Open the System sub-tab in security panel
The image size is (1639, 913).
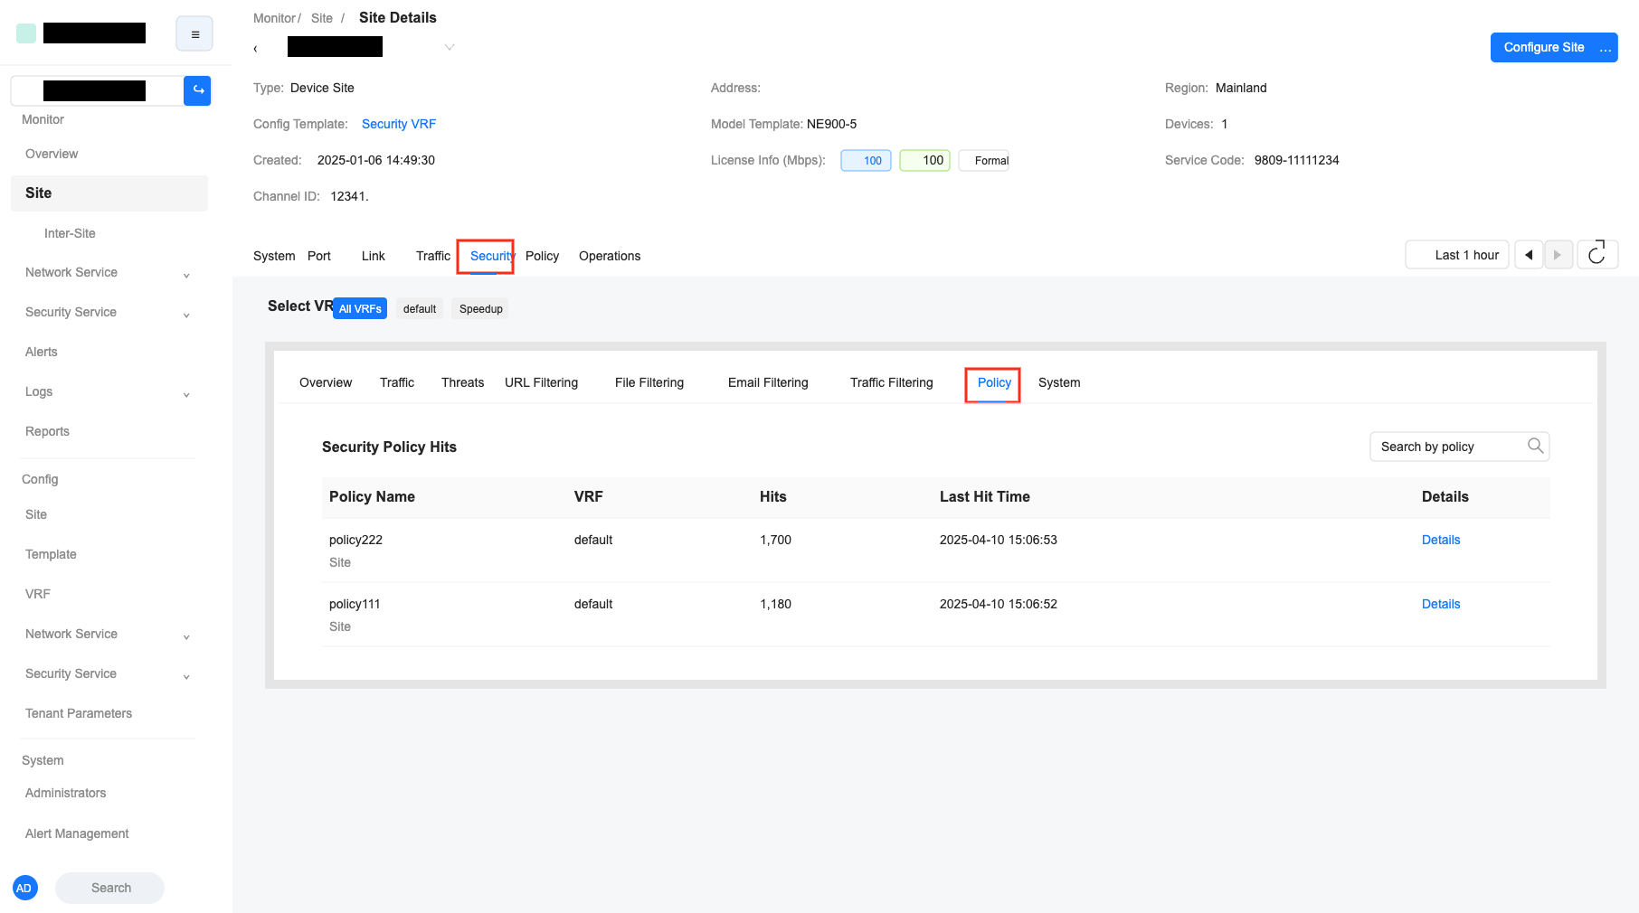pos(1059,382)
